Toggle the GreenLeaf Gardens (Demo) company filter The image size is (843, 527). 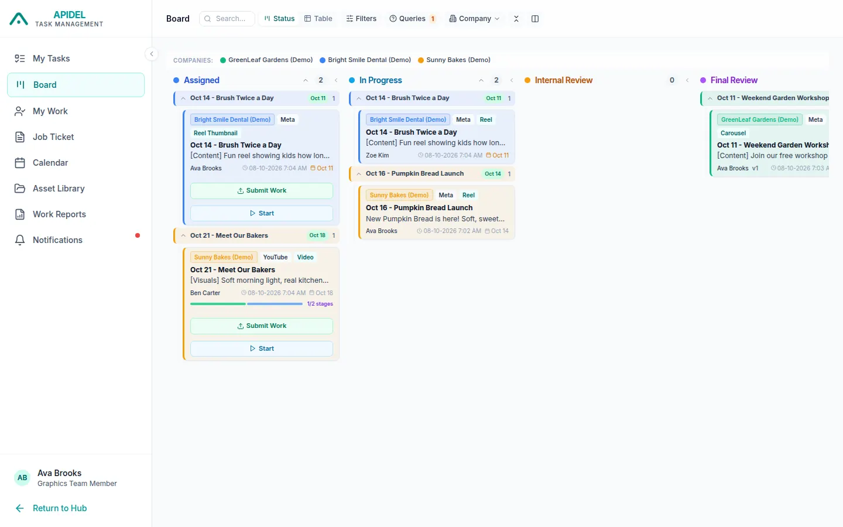coord(266,60)
